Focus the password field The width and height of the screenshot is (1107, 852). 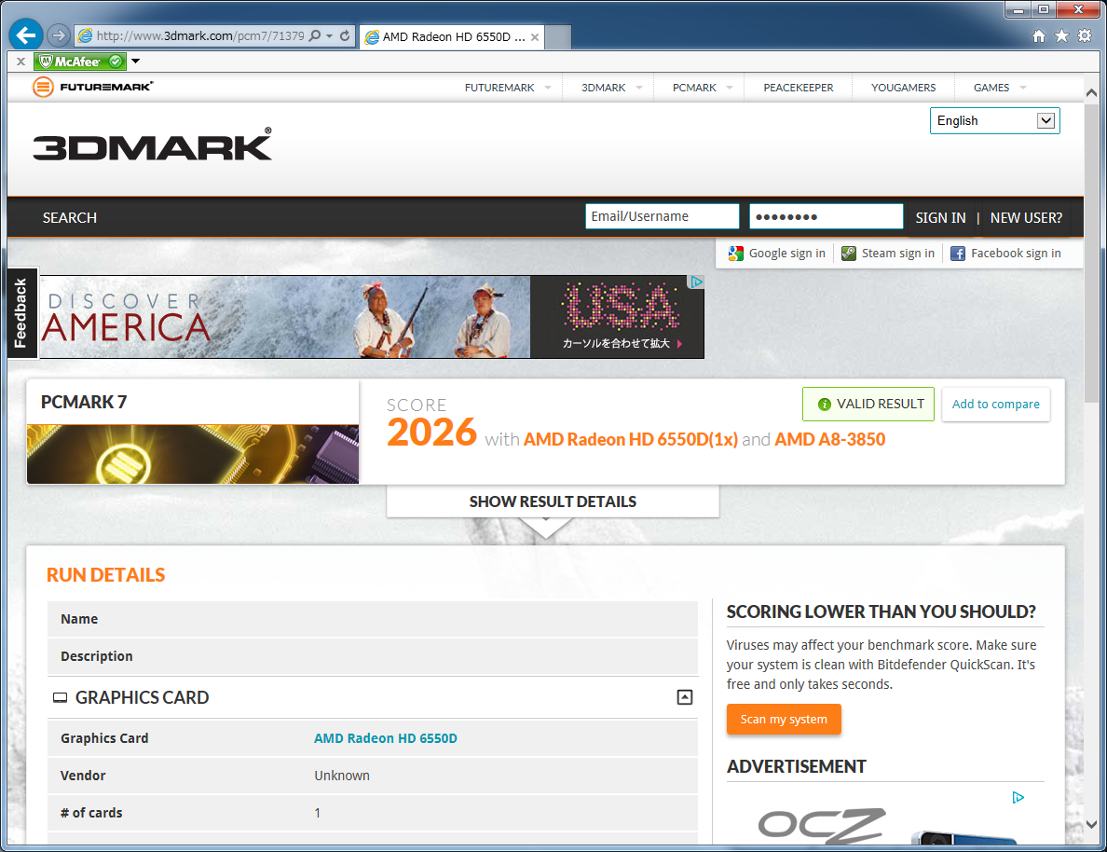826,216
